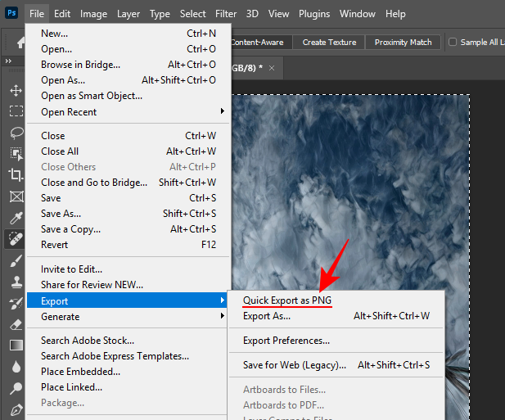This screenshot has width=505, height=420.
Task: Choose Create Texture healing type
Action: pyautogui.click(x=329, y=43)
